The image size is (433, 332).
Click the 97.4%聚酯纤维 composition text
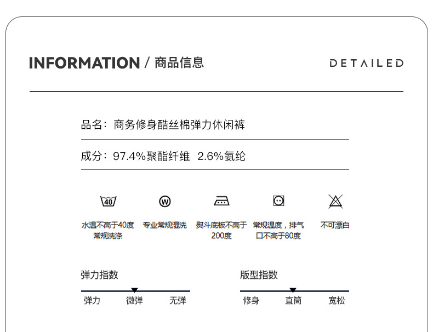(x=151, y=156)
